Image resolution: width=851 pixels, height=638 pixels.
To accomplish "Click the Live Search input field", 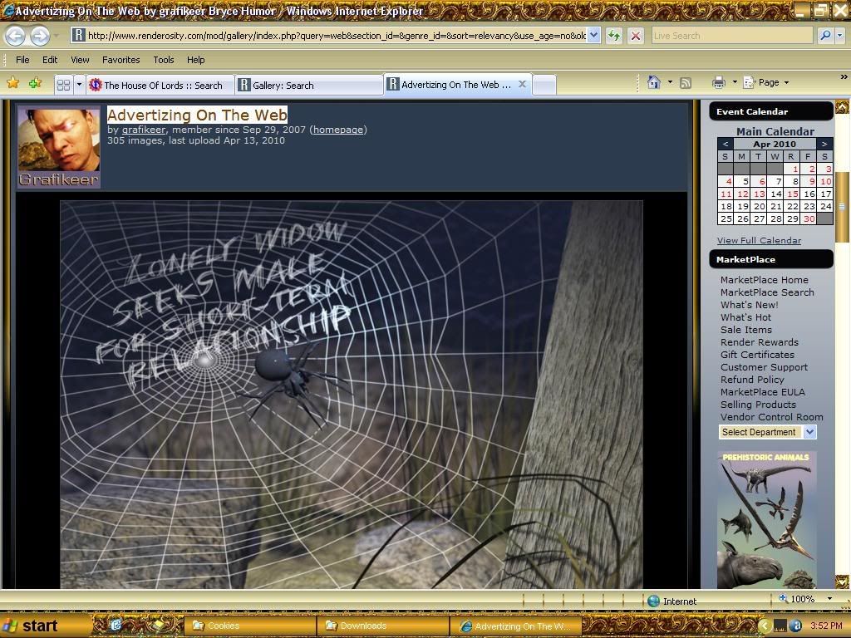I will point(731,36).
